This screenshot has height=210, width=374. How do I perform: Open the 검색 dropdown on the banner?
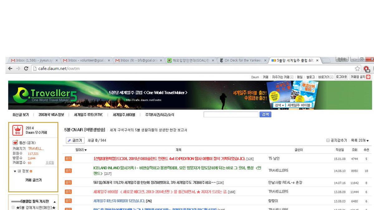tap(279, 105)
